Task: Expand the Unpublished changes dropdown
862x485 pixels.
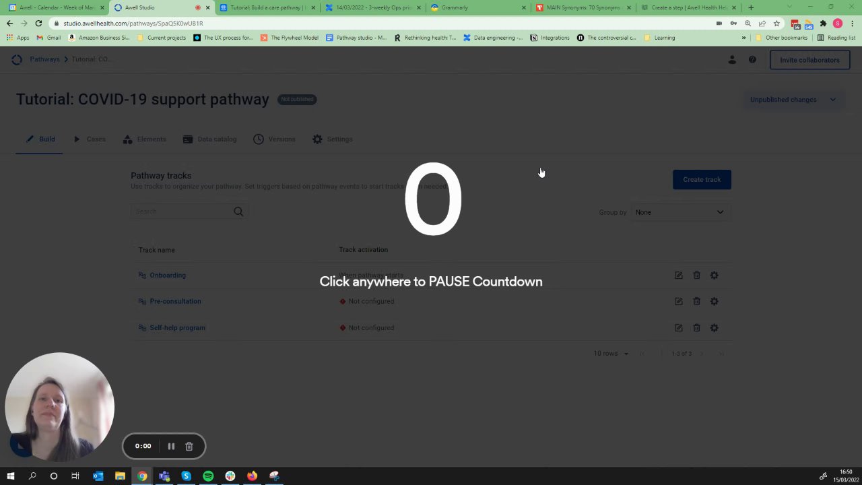Action: [x=793, y=100]
